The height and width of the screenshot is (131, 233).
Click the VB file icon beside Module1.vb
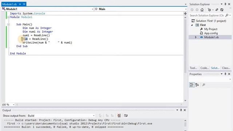(x=201, y=37)
